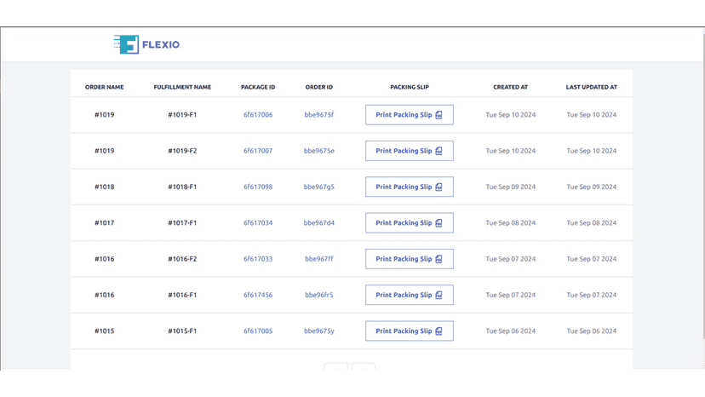705x397 pixels.
Task: Click the Flexio logo
Action: (x=147, y=44)
